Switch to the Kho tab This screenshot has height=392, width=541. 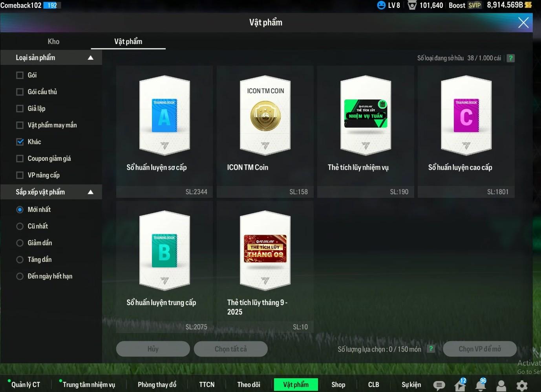(x=53, y=42)
